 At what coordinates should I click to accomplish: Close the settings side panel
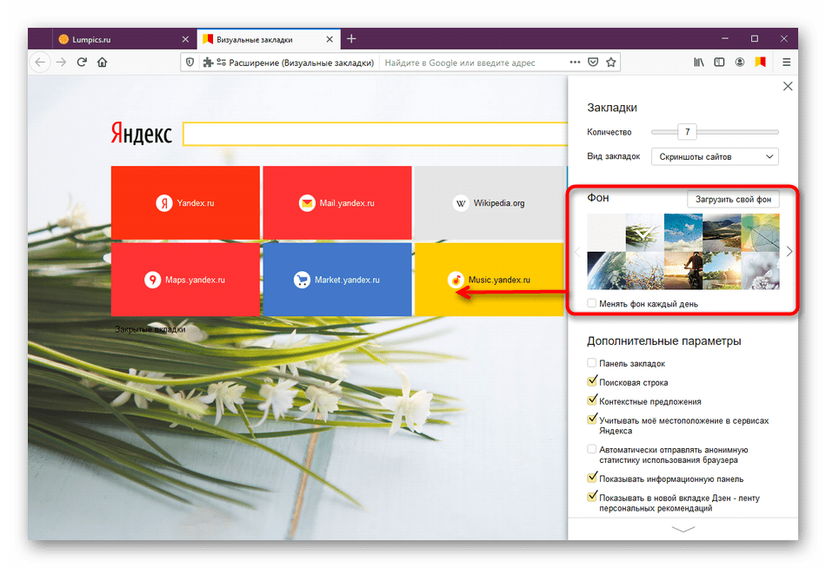click(788, 86)
